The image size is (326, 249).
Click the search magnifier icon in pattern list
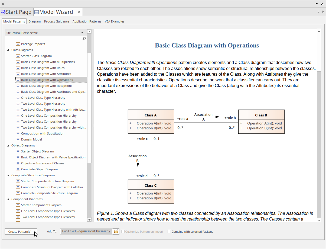coord(84,39)
